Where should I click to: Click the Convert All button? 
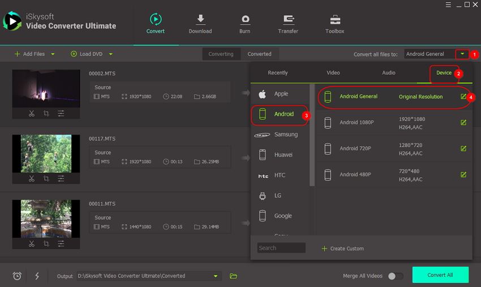(x=440, y=275)
